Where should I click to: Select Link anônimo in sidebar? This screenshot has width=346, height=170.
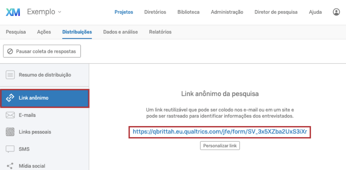(x=45, y=98)
